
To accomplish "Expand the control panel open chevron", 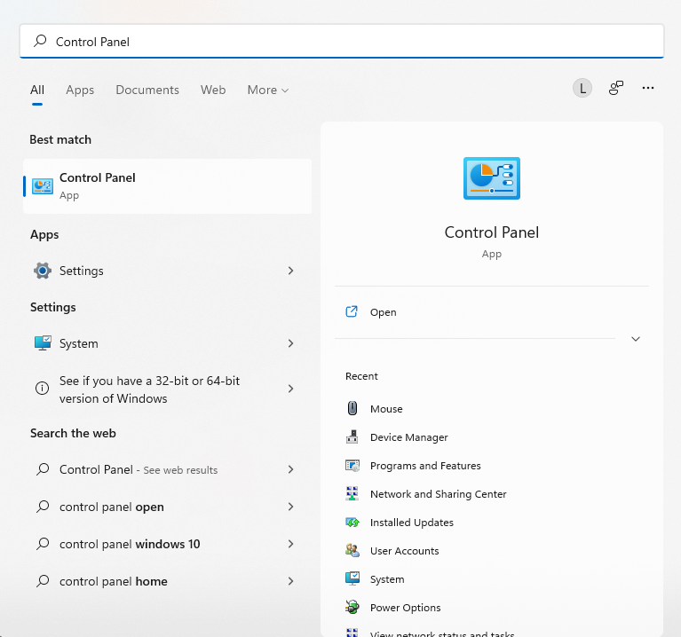I will 290,507.
